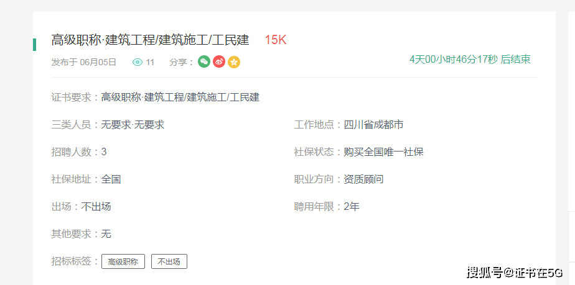Open the job title 高级职称·建筑工程/建筑施工/工民建
The image size is (575, 285).
click(x=150, y=40)
